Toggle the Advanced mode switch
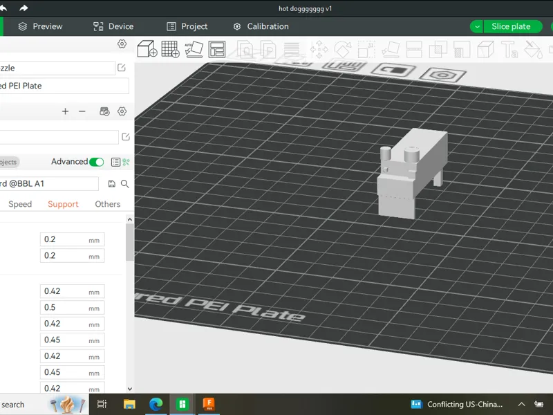Viewport: 553px width, 415px height. tap(96, 162)
